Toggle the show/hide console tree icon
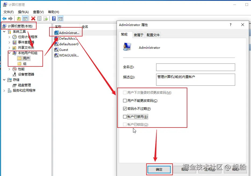 click(25, 18)
